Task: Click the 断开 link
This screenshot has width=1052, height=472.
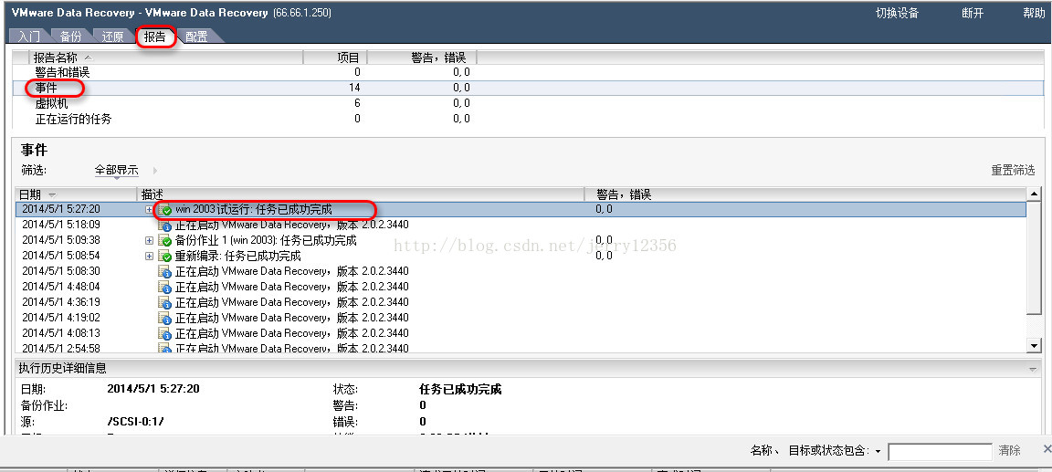Action: (x=973, y=14)
